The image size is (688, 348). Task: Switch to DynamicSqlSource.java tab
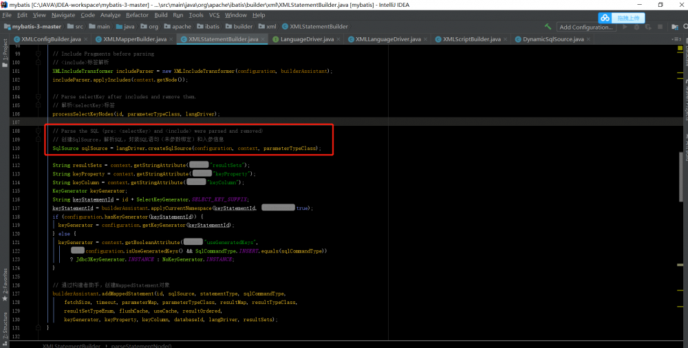tap(553, 39)
